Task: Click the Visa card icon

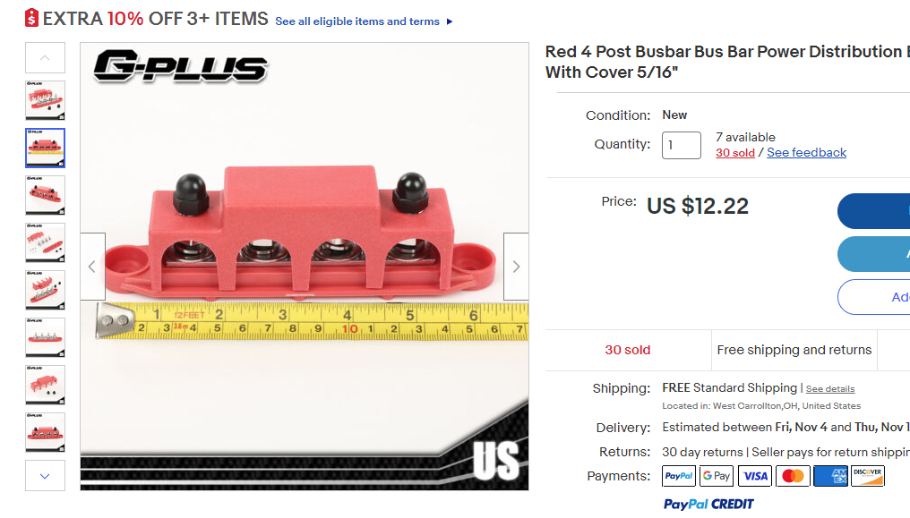Action: pyautogui.click(x=755, y=476)
